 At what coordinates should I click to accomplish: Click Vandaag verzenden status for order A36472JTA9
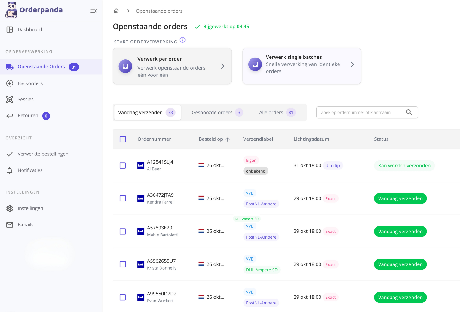point(400,198)
